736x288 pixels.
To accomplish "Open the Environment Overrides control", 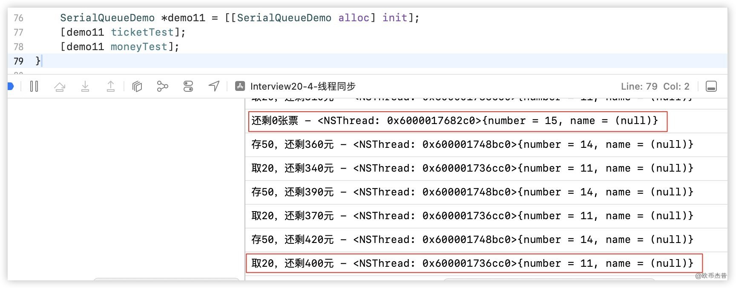I will point(188,87).
